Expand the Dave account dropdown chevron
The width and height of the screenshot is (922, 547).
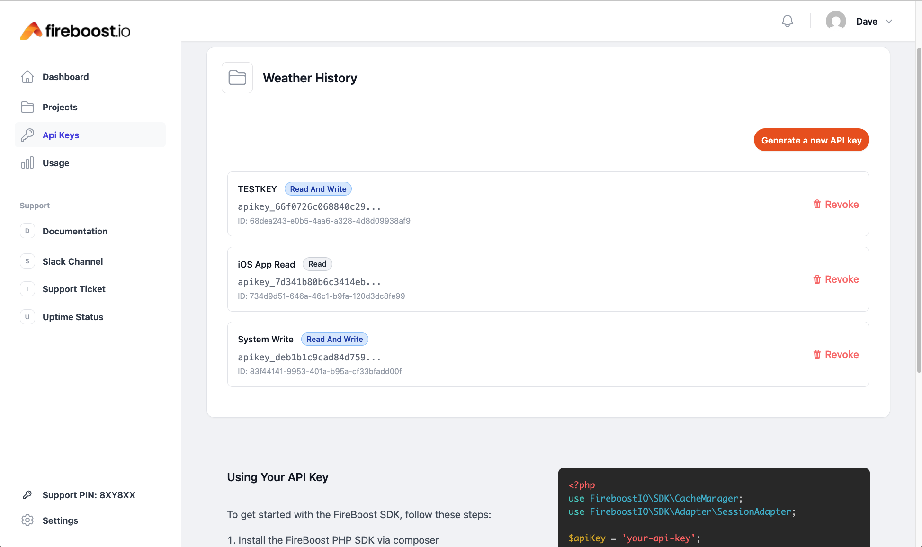[889, 21]
